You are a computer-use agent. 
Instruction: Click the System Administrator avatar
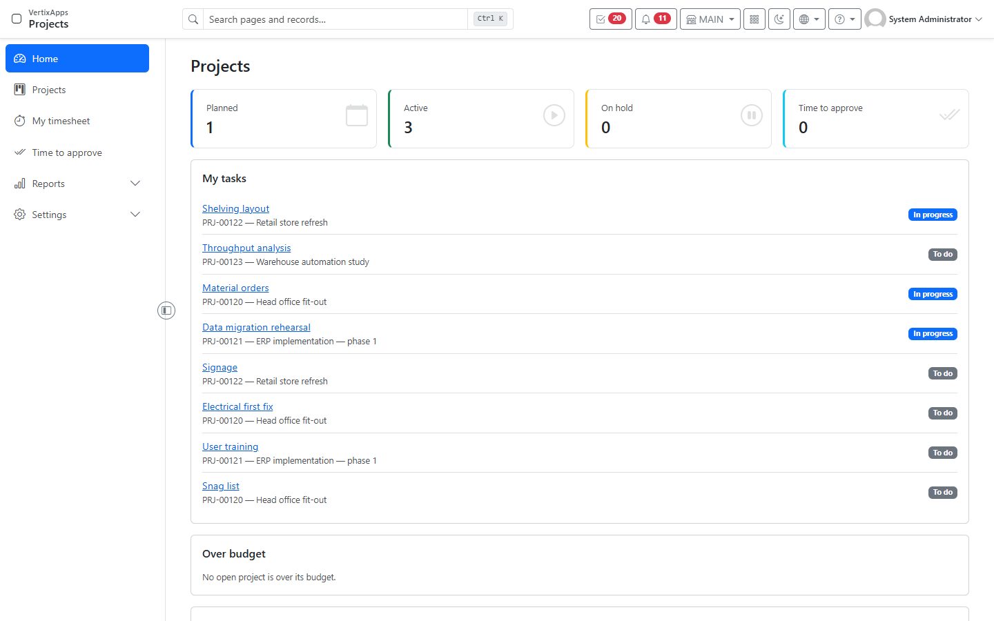pyautogui.click(x=875, y=19)
